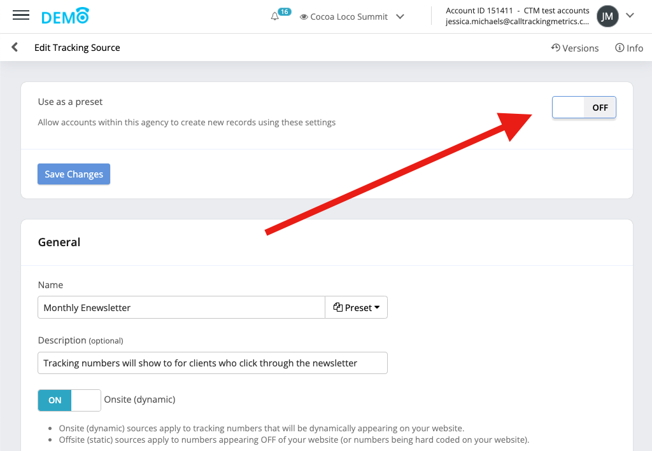Click the "Description (optional)" label
Image resolution: width=652 pixels, height=451 pixels.
point(81,340)
